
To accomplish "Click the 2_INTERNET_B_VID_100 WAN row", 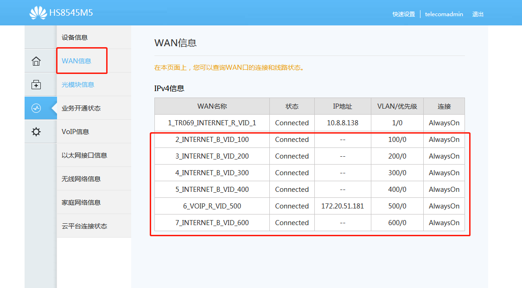I will click(x=212, y=140).
